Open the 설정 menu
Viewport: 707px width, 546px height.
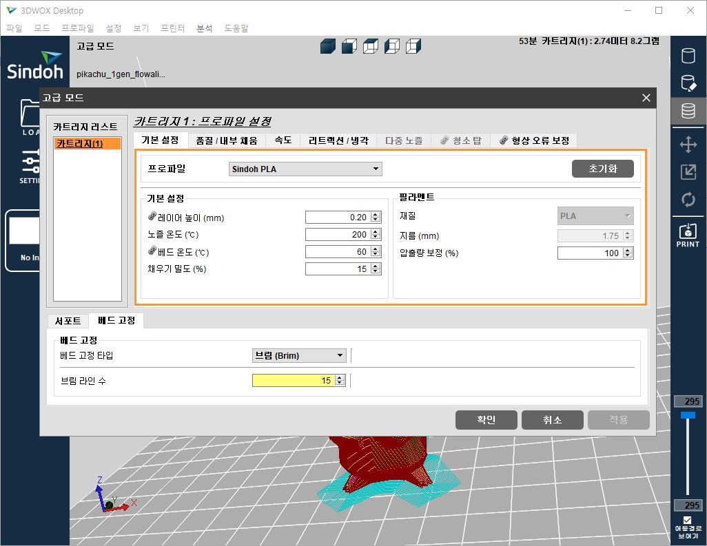(x=114, y=28)
